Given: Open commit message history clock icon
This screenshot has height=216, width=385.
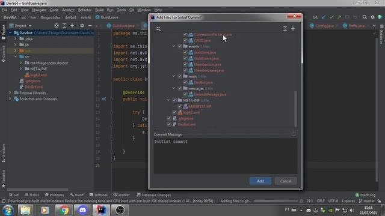Looking at the screenshot, I should pyautogui.click(x=294, y=134).
